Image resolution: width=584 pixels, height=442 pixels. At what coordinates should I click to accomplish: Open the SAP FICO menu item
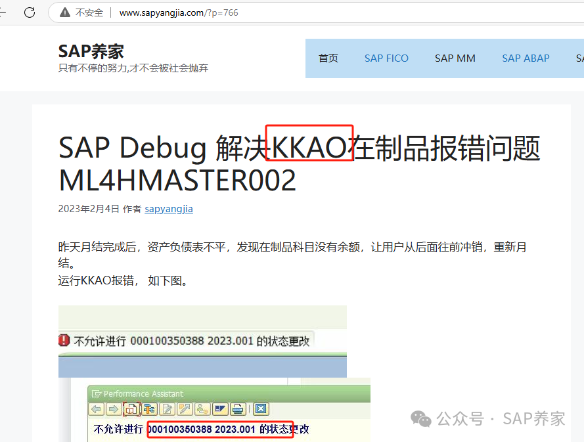point(386,58)
